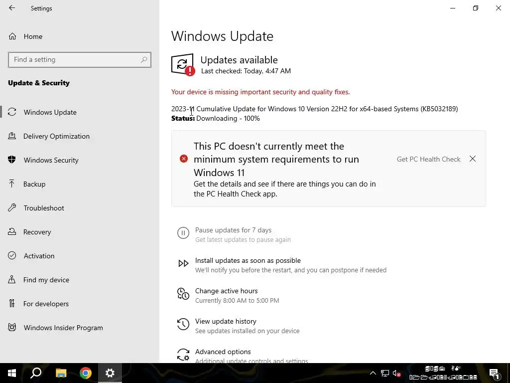Click the For developers tools icon
Screen dimensions: 510x383
coord(12,303)
